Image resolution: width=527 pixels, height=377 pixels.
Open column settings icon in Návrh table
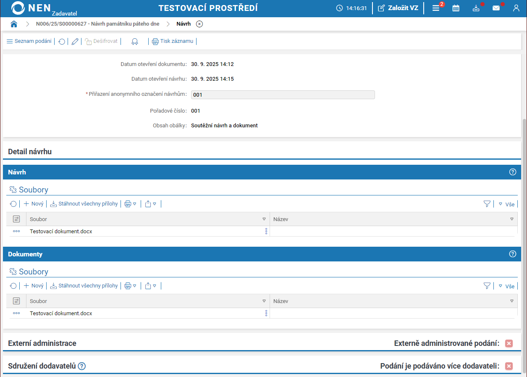16,219
